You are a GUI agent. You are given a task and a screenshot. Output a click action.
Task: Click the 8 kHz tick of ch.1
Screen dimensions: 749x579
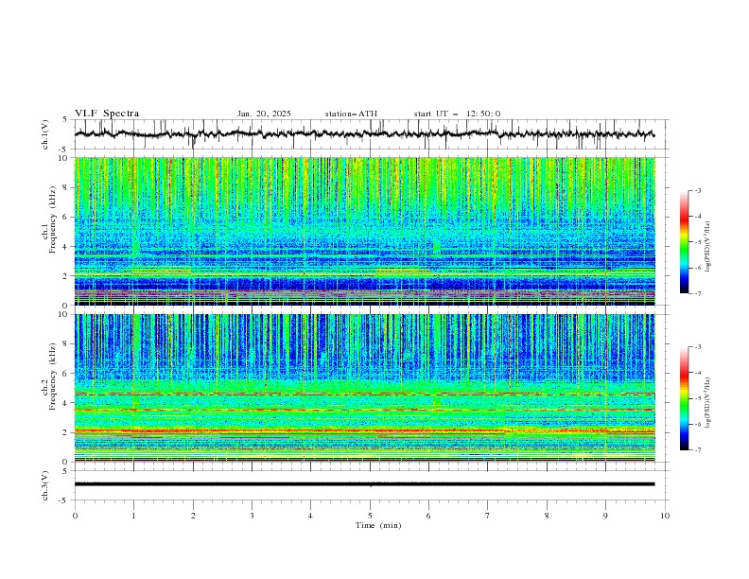(x=66, y=187)
